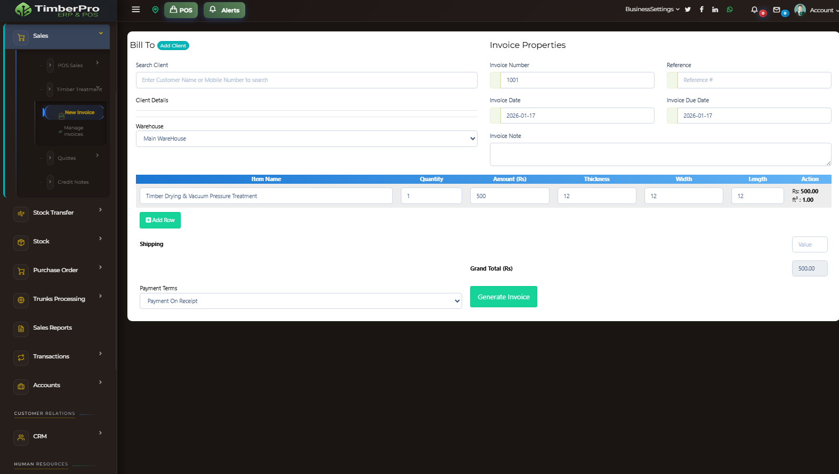This screenshot has width=839, height=474.
Task: Click the Invoice Due Date field
Action: tap(754, 116)
